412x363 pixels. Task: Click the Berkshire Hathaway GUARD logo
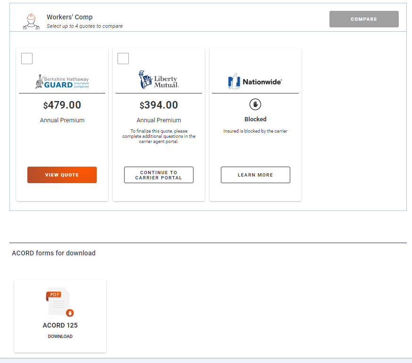pos(62,82)
